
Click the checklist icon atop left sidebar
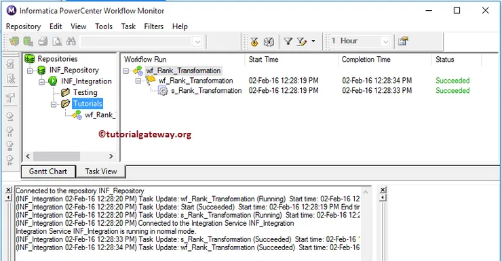[10, 64]
